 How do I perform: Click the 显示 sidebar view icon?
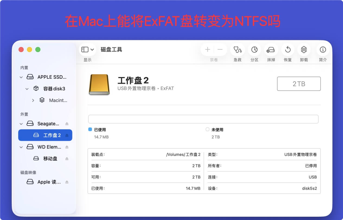[x=85, y=50]
